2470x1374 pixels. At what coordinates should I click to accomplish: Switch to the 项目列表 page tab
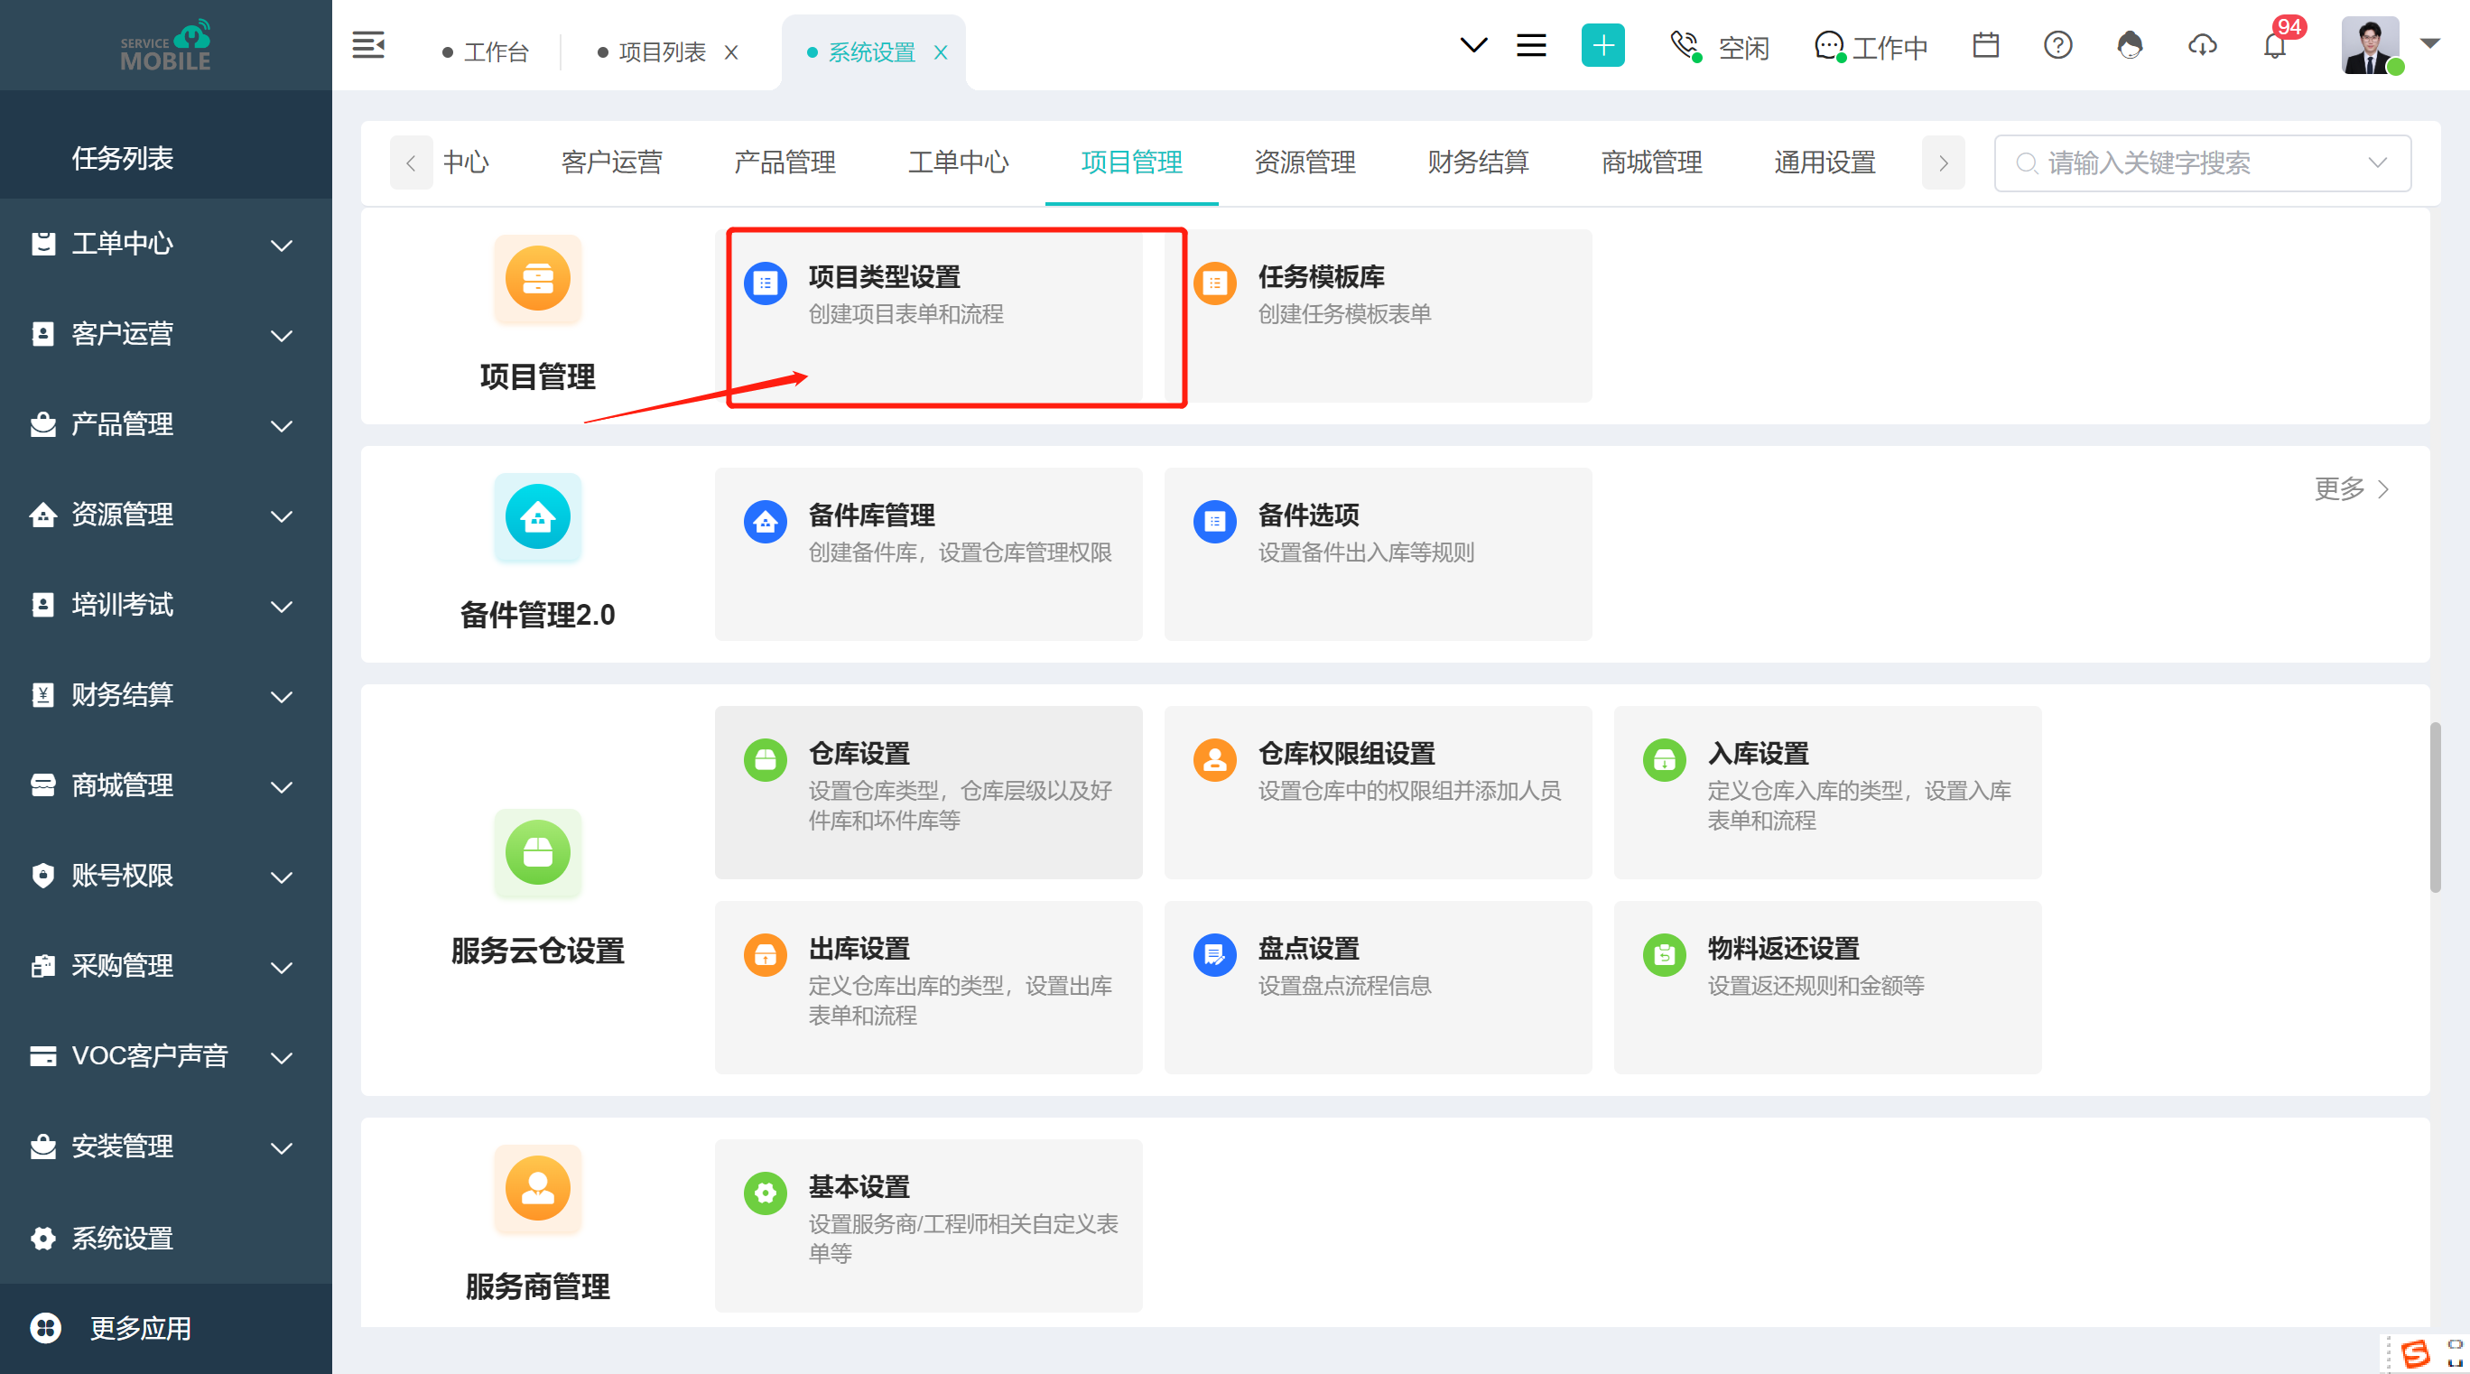point(661,51)
